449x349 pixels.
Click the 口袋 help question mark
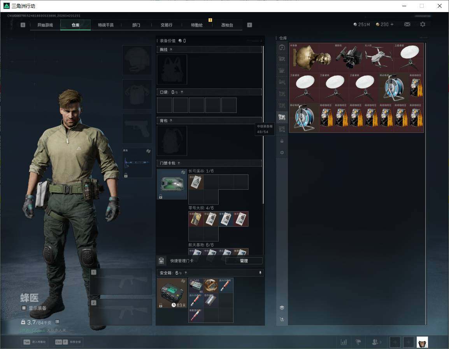click(182, 92)
